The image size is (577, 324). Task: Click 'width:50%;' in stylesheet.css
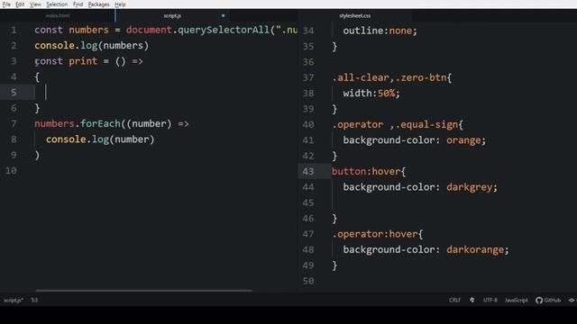(371, 93)
